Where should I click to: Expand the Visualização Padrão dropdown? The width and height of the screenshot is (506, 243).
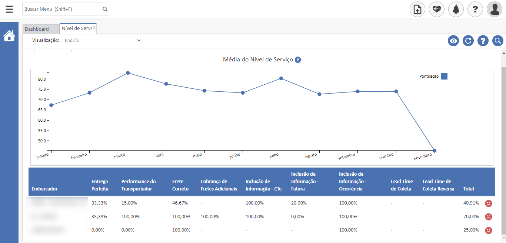coord(102,40)
